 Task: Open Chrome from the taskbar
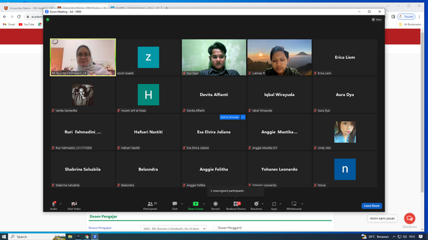[x=87, y=237]
